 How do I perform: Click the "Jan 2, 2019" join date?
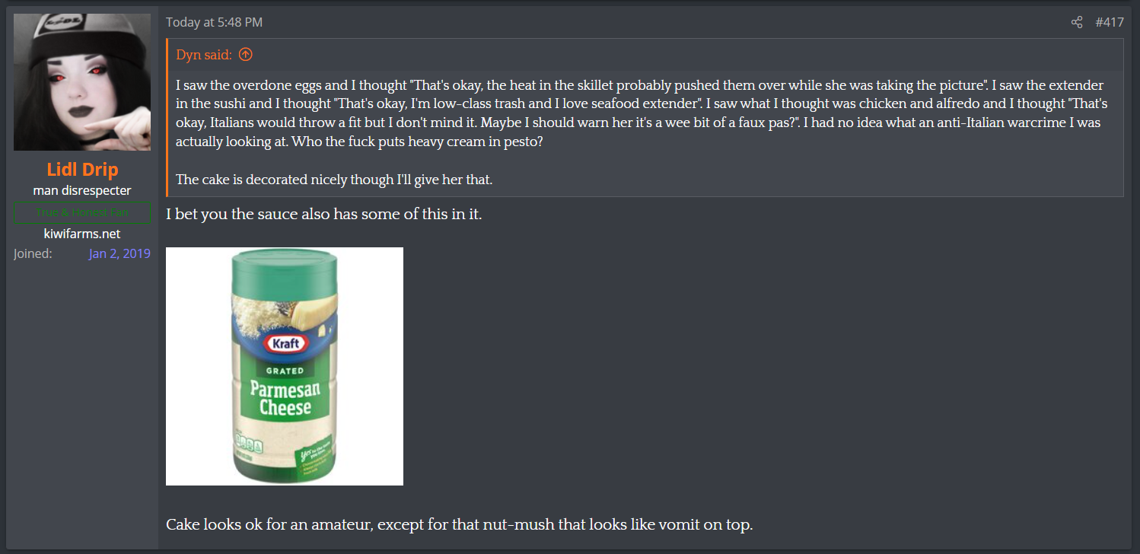[x=119, y=253]
